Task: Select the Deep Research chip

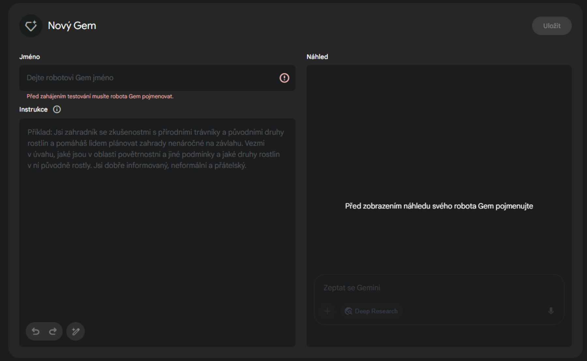Action: tap(372, 311)
